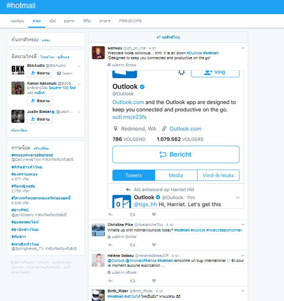Viewport: 284px width, 301px height.
Task: Open the BKK Audio logo avatar
Action: (18, 70)
